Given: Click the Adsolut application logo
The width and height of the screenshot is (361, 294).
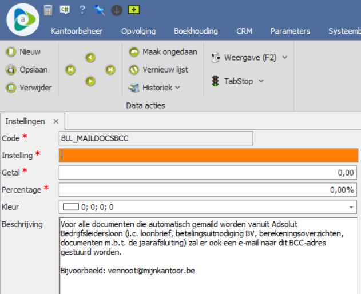Looking at the screenshot, I should (23, 19).
